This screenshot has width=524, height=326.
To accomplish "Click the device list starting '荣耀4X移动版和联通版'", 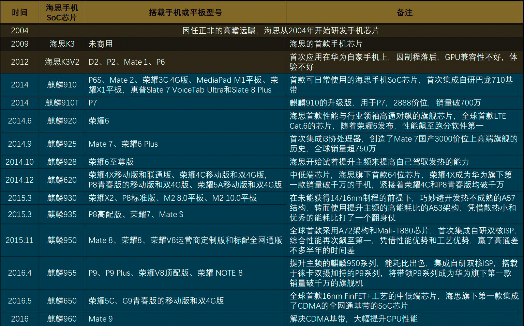I will click(x=185, y=180).
